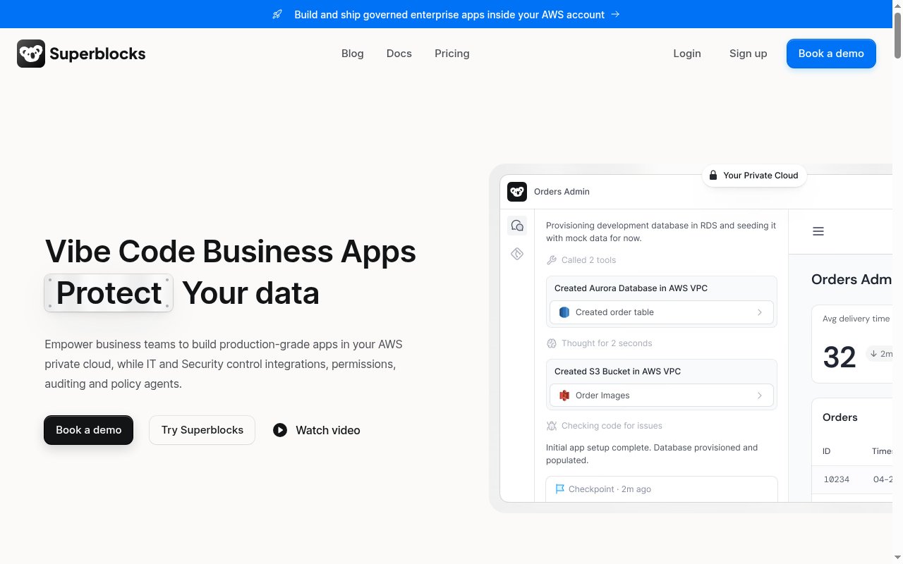Viewport: 903px width, 564px height.
Task: Click the rocket icon in the banner
Action: pos(277,14)
